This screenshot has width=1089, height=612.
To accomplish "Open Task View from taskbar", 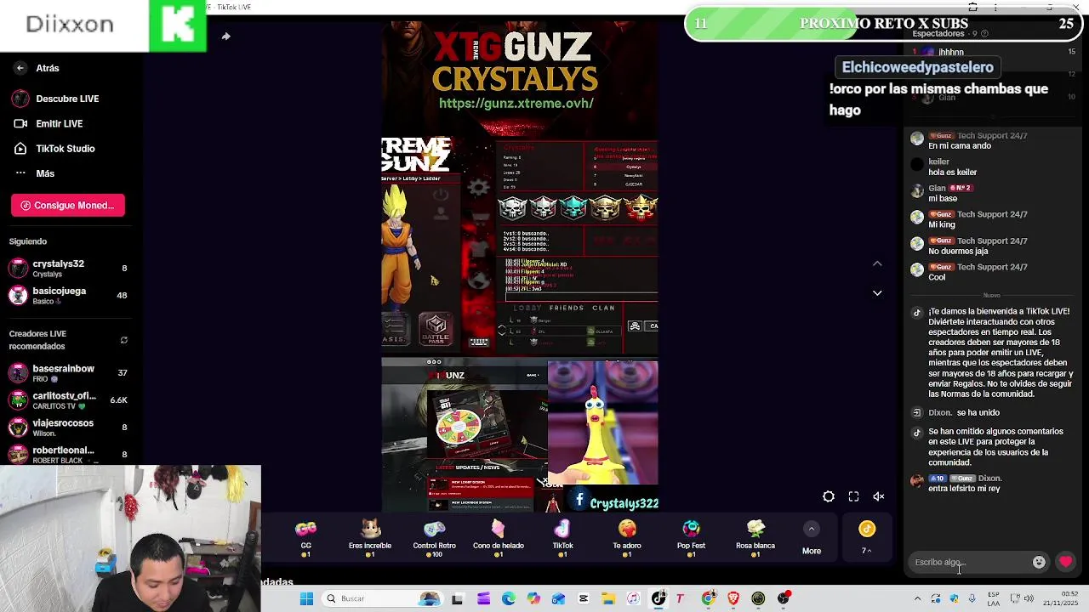I will click(x=457, y=598).
